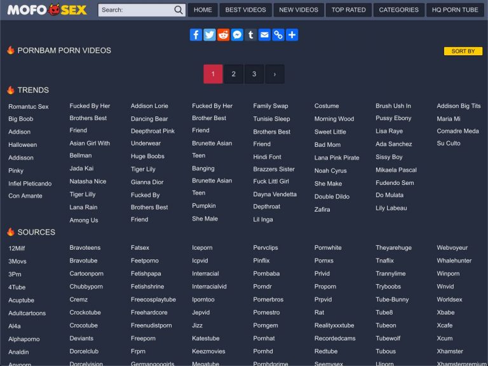Open the 4Tube source link
Image resolution: width=488 pixels, height=366 pixels.
17,287
